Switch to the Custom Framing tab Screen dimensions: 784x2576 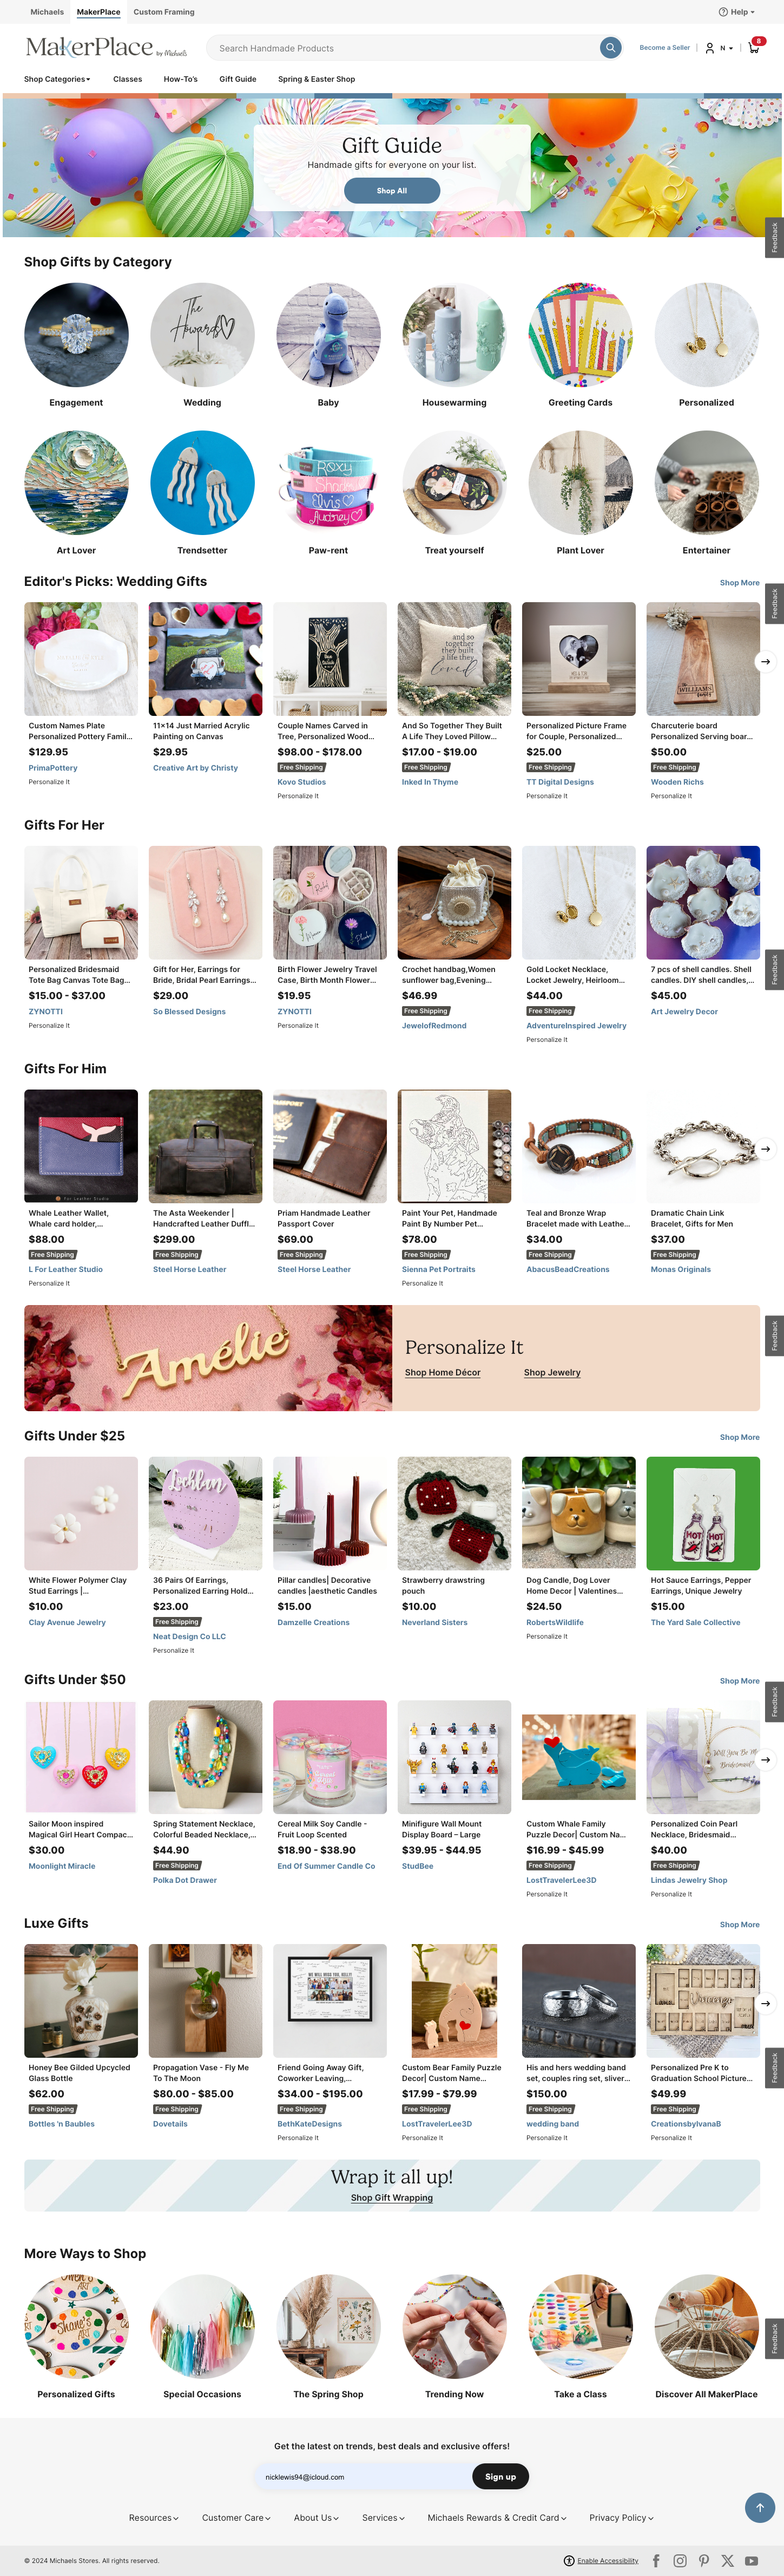164,12
